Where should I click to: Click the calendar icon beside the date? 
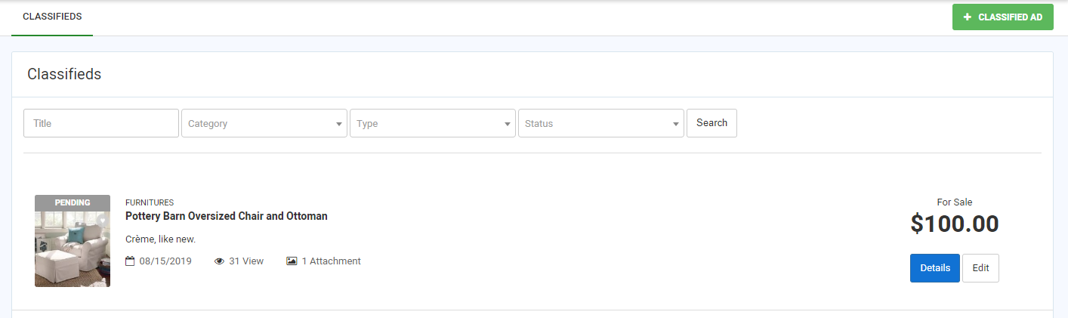130,261
